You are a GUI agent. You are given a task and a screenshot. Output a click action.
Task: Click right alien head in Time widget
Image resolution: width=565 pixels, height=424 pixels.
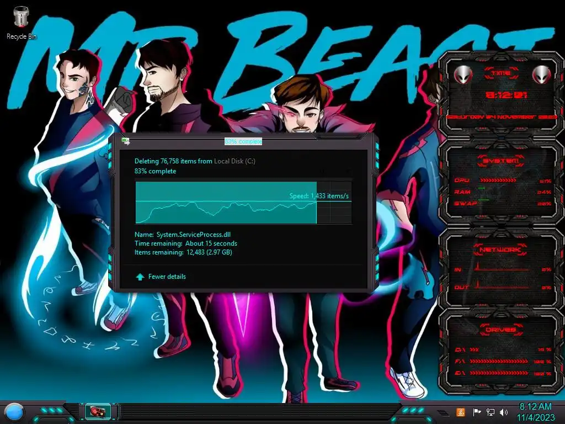tap(542, 75)
